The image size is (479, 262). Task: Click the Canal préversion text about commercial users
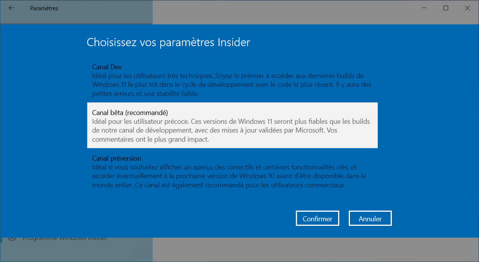(x=229, y=176)
